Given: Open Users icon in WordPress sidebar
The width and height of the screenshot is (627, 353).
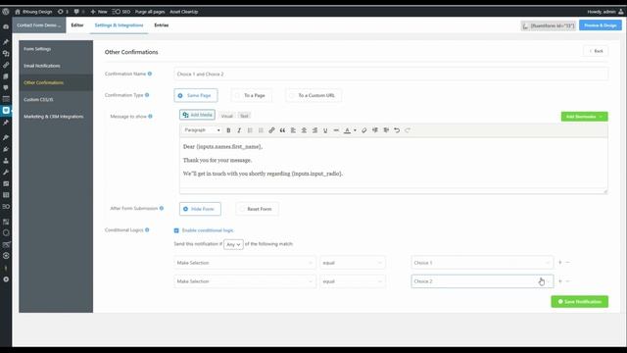Looking at the screenshot, I should (6, 161).
